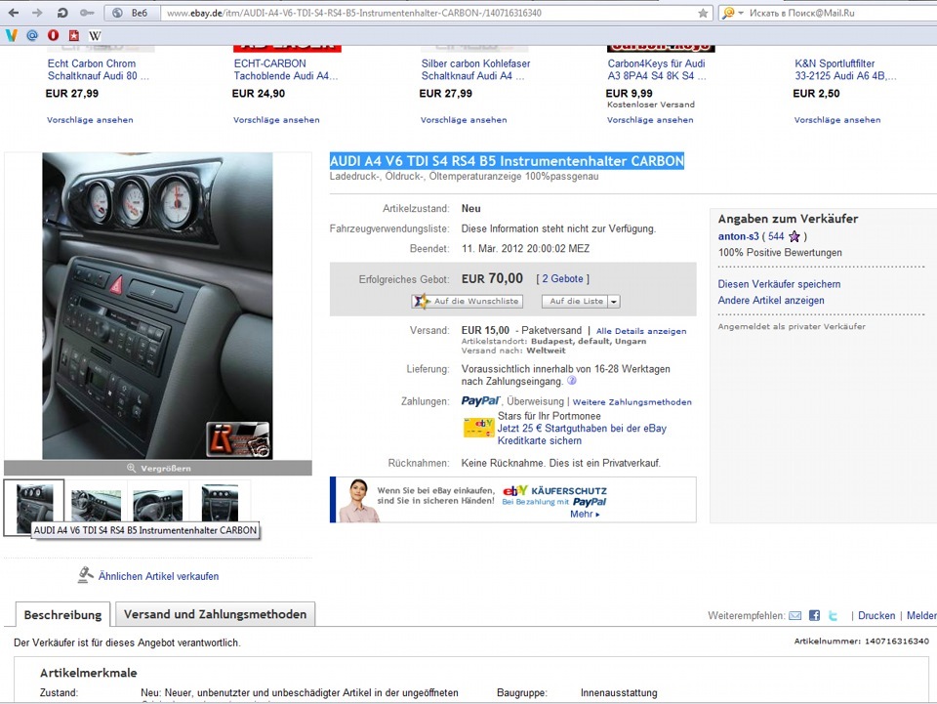Click the Mail.Ru search field
Viewport: 937px width, 704px height.
pos(836,13)
